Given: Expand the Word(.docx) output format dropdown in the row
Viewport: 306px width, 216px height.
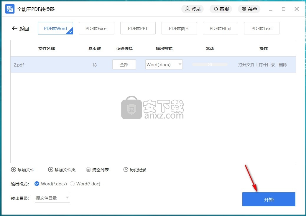Looking at the screenshot, I should (164, 64).
